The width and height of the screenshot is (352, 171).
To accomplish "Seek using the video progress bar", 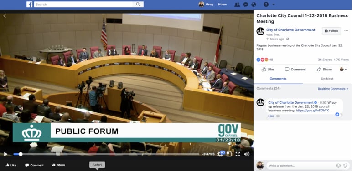I will click(106, 154).
